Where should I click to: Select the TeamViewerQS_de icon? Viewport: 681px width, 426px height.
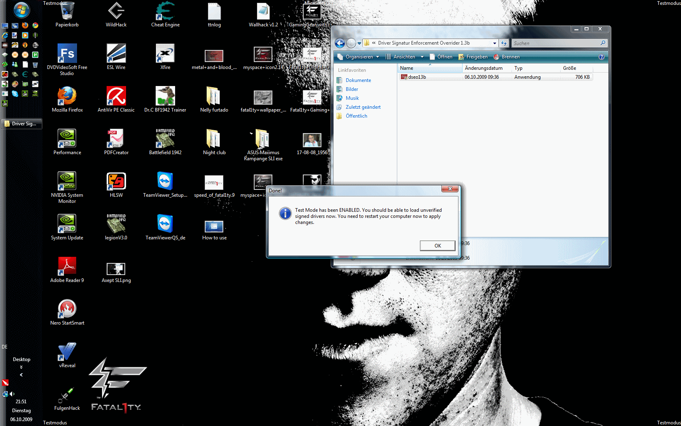click(165, 227)
